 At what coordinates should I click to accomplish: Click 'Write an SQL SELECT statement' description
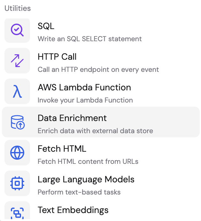(90, 39)
